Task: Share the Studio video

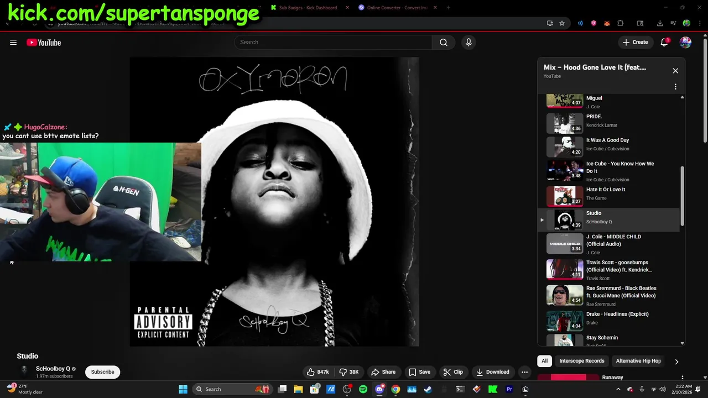Action: tap(383, 372)
